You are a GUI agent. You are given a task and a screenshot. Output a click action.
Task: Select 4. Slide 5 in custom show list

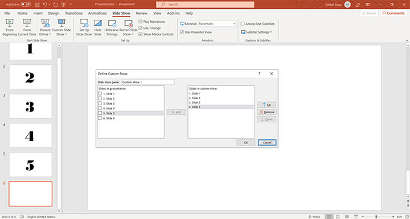tap(221, 107)
